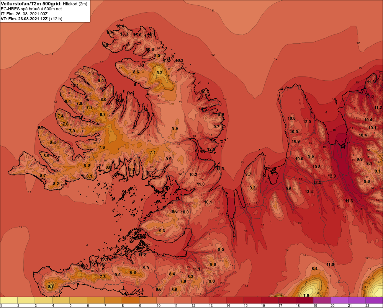Pick the magenta legend swatch between 19 and 20

click(x=322, y=300)
